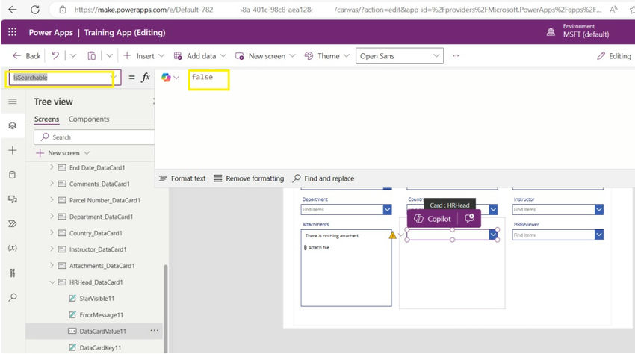
Task: Click the fx formula icon
Action: click(146, 77)
